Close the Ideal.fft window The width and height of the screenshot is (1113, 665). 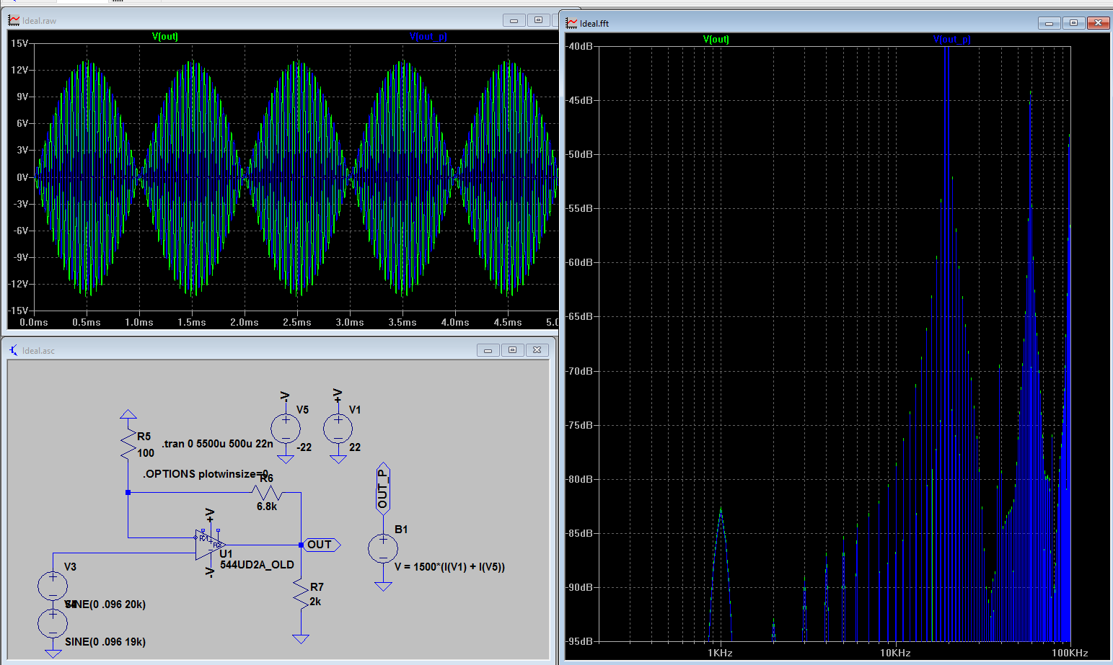click(x=1098, y=23)
